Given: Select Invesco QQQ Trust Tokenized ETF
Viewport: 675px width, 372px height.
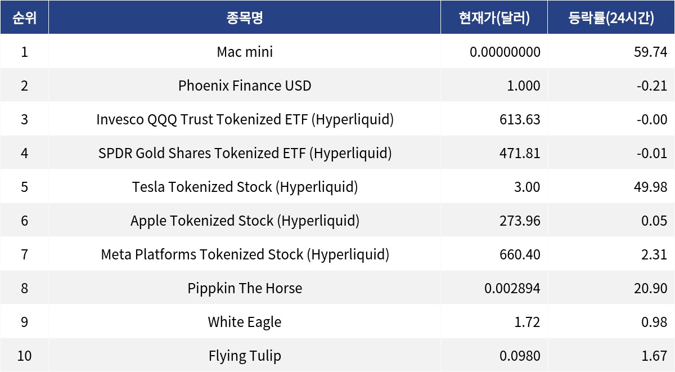Looking at the screenshot, I should (245, 119).
